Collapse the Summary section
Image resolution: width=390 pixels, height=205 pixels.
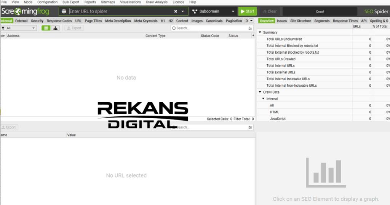tap(260, 33)
